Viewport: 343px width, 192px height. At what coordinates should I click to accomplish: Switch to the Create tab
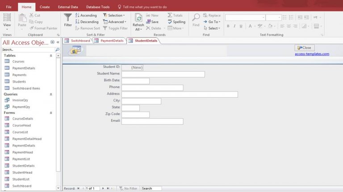tap(45, 7)
